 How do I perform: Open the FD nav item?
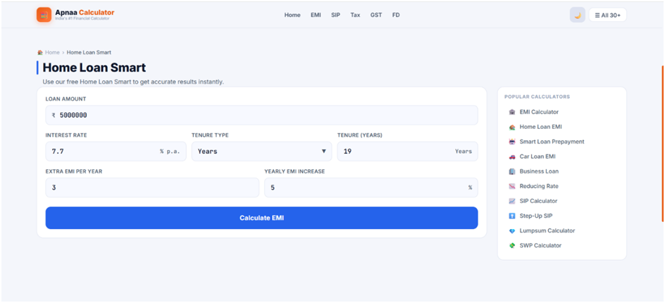pos(396,15)
